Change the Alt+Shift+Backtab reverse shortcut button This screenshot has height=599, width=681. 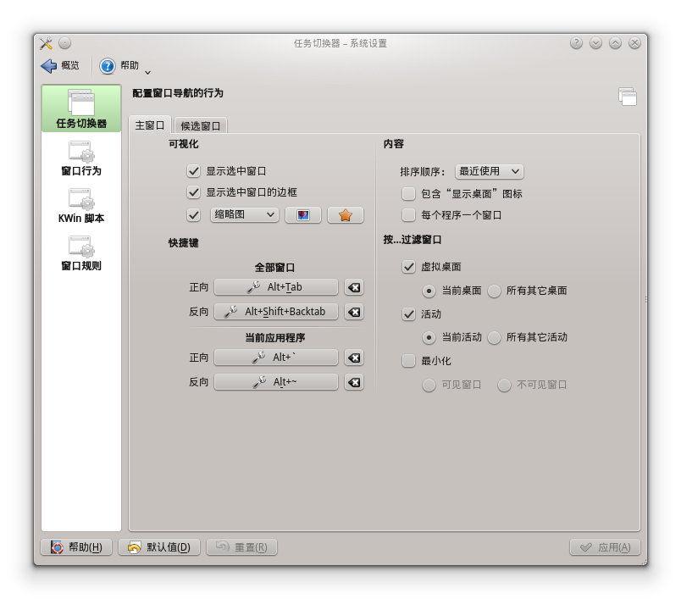click(x=276, y=312)
